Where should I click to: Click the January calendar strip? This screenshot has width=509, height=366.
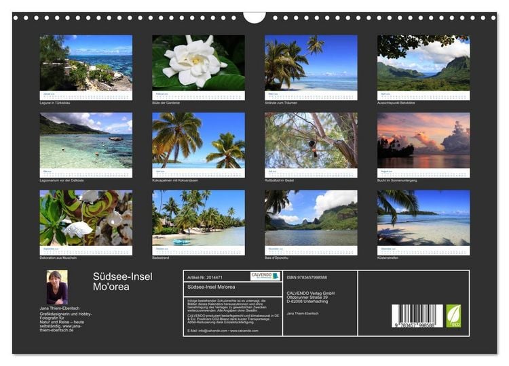click(x=86, y=96)
